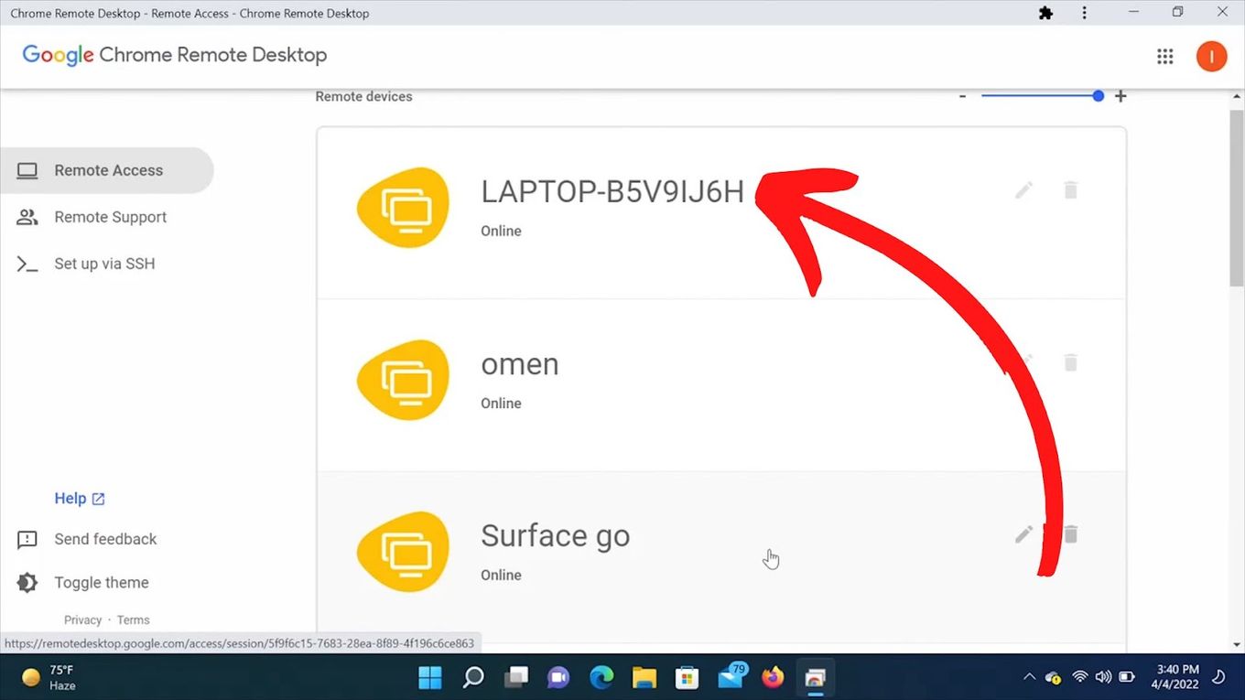Image resolution: width=1245 pixels, height=700 pixels.
Task: Open Task View in taskbar
Action: coord(516,677)
